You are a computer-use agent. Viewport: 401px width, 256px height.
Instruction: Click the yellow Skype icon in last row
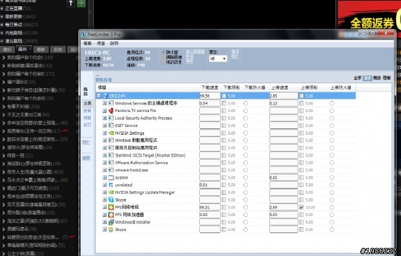111,230
